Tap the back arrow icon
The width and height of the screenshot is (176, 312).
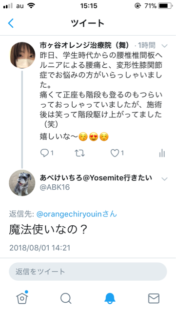point(11,23)
